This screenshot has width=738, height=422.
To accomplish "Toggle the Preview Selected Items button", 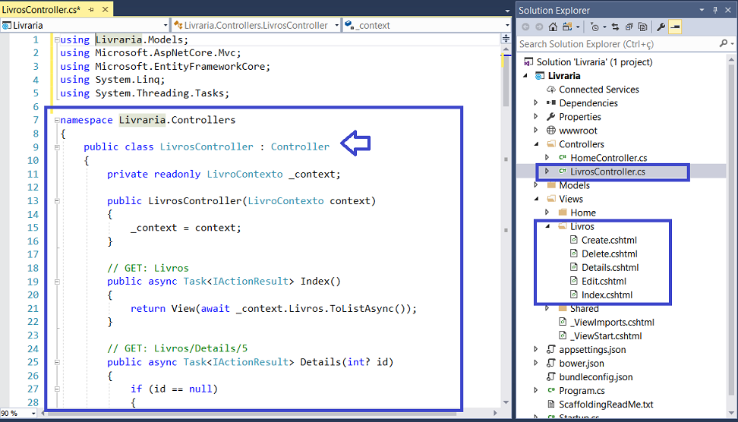I will pos(675,27).
